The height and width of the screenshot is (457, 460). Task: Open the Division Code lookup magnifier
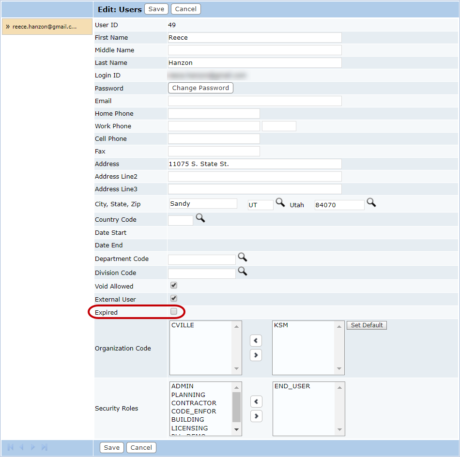[242, 272]
